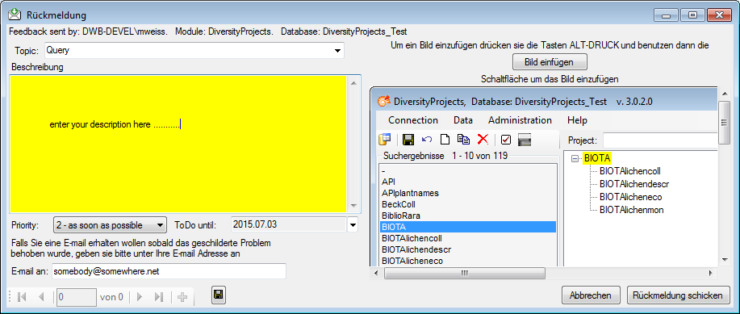Go to the first record navigator arrow
Viewport: 740px width, 314px height.
point(22,297)
